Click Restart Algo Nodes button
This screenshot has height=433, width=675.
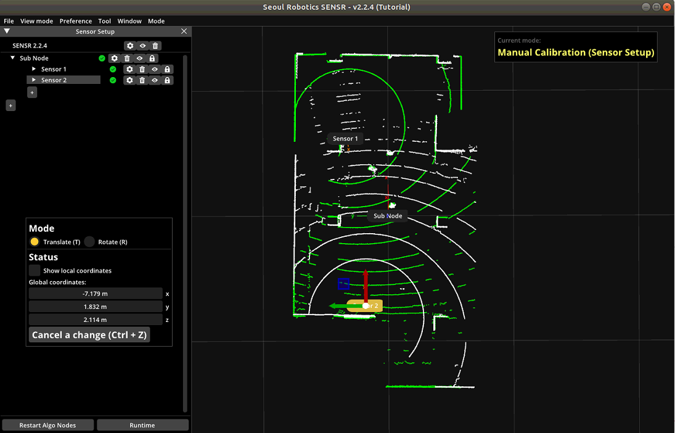[x=48, y=425]
